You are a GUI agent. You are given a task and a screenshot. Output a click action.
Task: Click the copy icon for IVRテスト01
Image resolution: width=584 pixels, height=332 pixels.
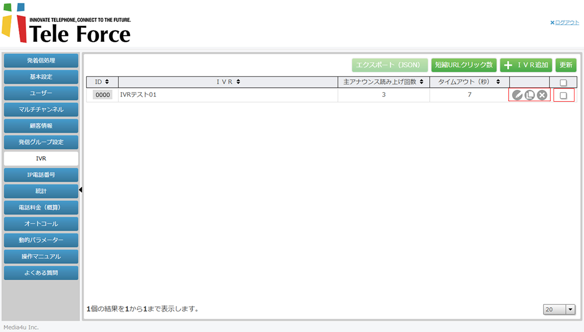(x=529, y=95)
